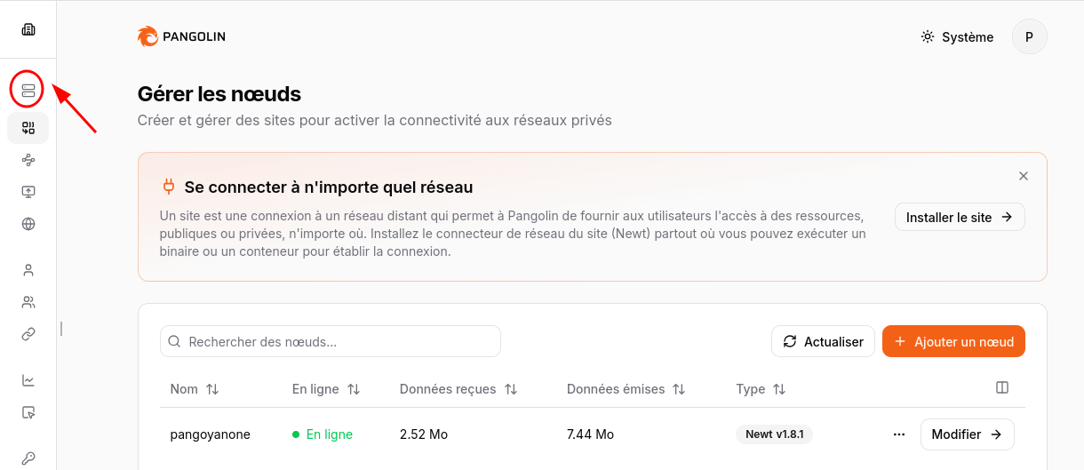Open the three-dots menu for pangoyanone
This screenshot has width=1084, height=470.
(x=898, y=434)
